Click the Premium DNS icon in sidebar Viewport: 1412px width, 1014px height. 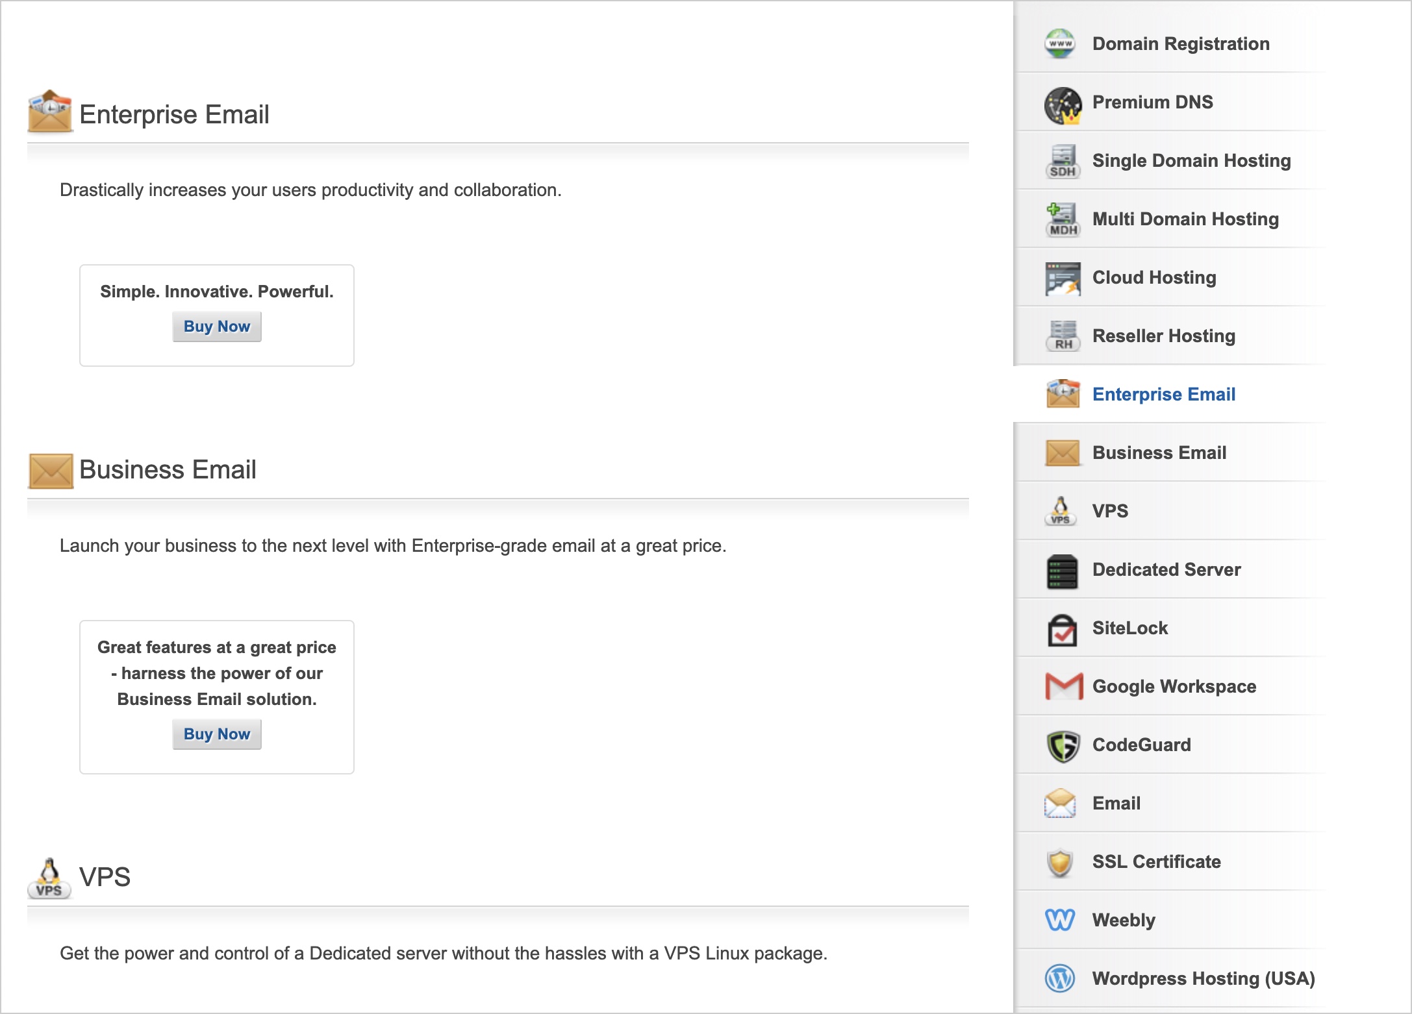(x=1063, y=105)
